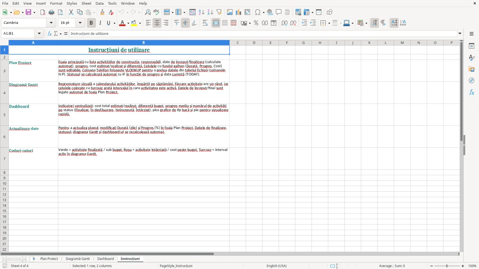
Task: Toggle AutoFilter
Action: (219, 12)
